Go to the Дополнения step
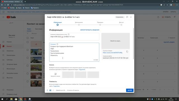This screenshot has width=179, height=101. pyautogui.click(x=79, y=24)
